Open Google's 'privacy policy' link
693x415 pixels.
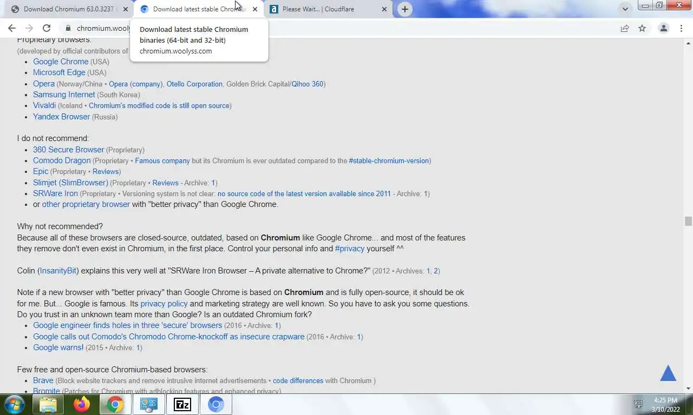(x=164, y=304)
